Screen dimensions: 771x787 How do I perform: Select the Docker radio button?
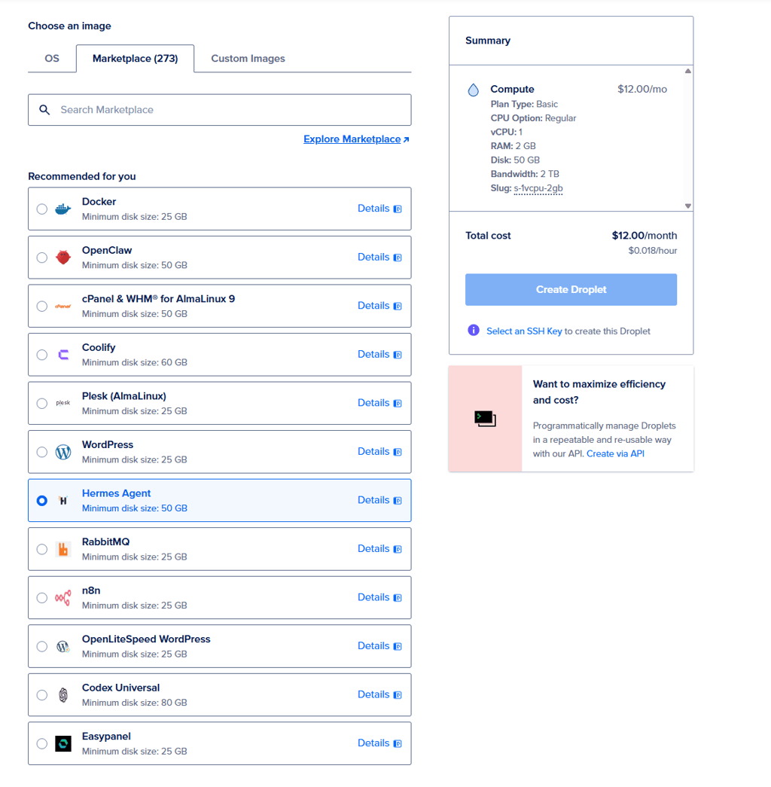point(42,209)
